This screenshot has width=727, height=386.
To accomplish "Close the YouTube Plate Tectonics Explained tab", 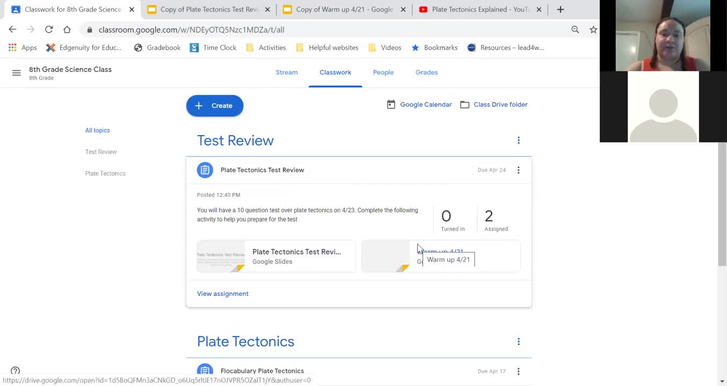I will click(x=539, y=9).
